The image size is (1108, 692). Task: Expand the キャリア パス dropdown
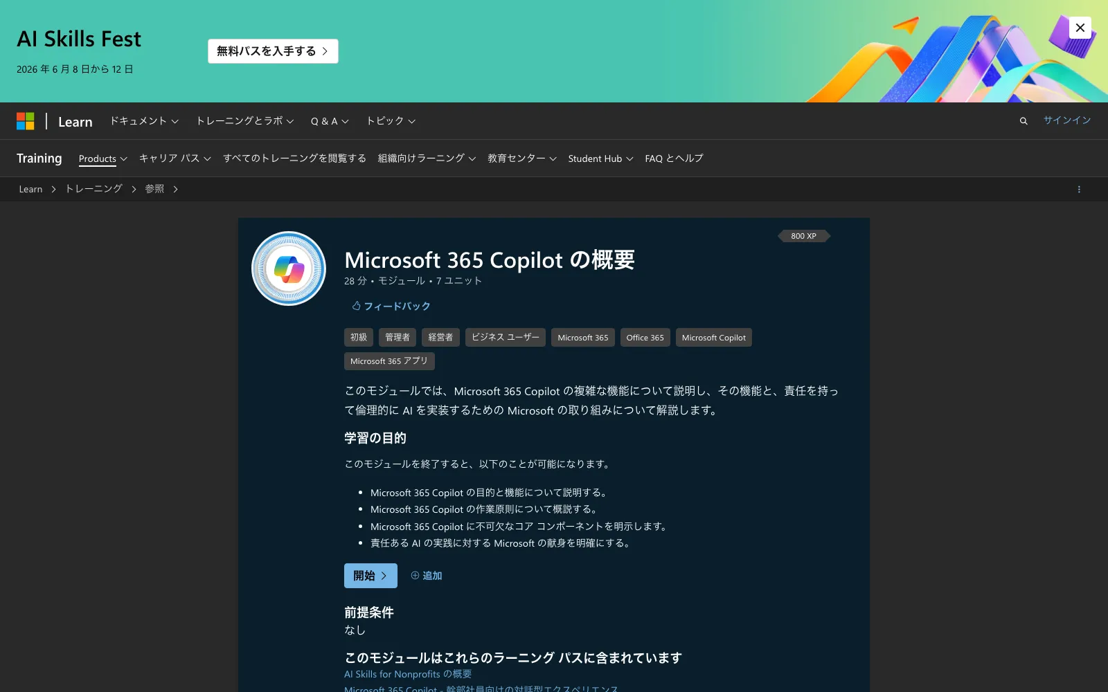click(175, 158)
